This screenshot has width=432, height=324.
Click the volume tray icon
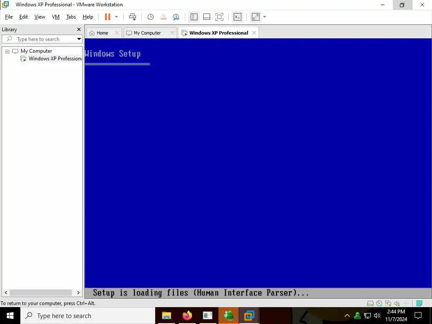coord(377,316)
